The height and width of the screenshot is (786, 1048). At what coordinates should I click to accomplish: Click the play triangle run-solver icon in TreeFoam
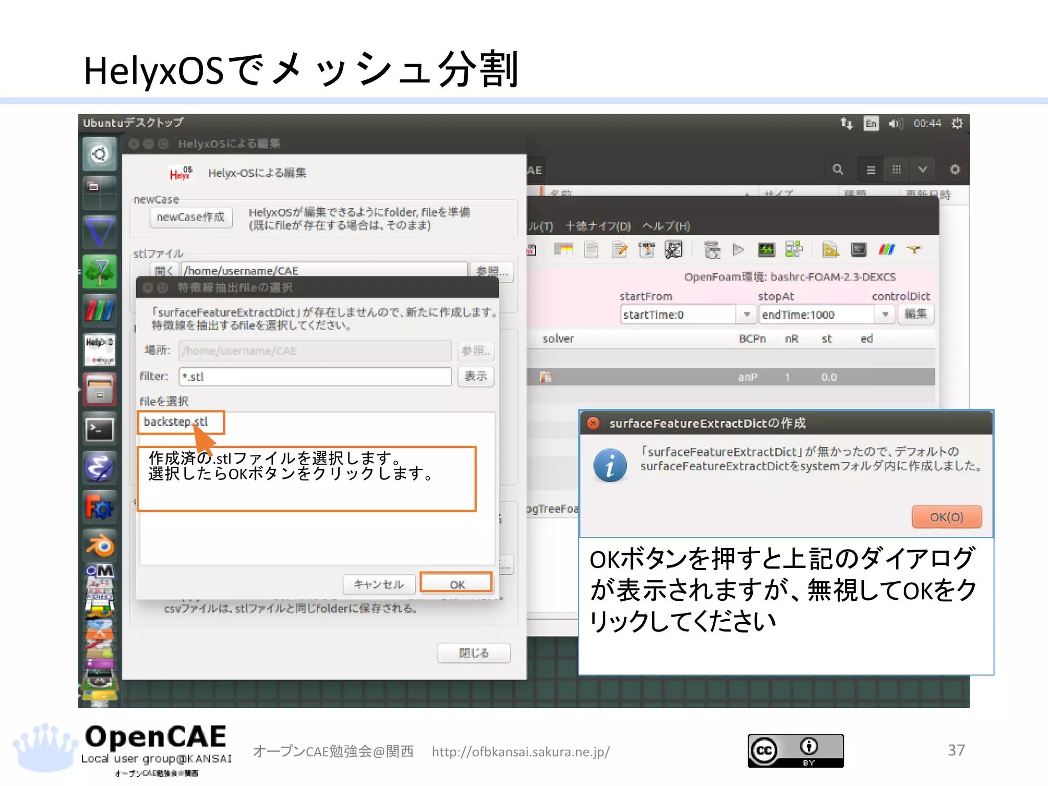click(x=738, y=250)
